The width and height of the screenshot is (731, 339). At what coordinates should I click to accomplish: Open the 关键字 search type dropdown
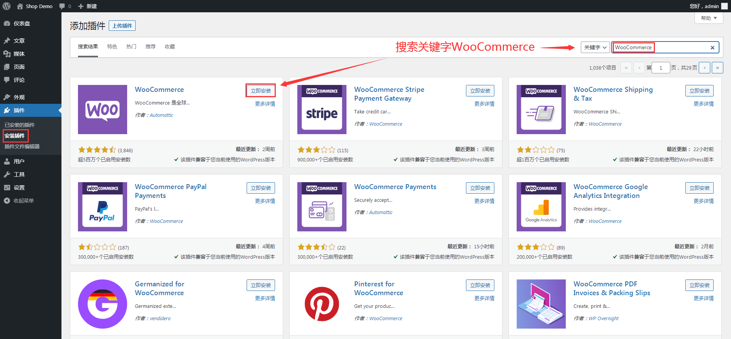click(x=595, y=47)
